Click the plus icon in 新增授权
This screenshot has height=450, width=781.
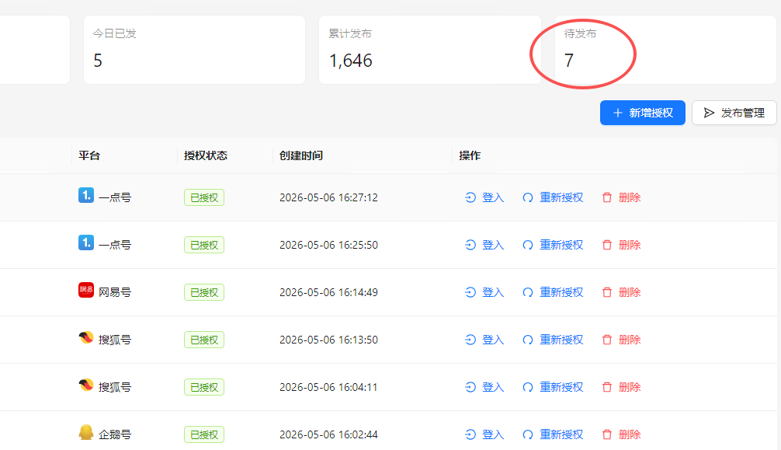click(x=618, y=113)
